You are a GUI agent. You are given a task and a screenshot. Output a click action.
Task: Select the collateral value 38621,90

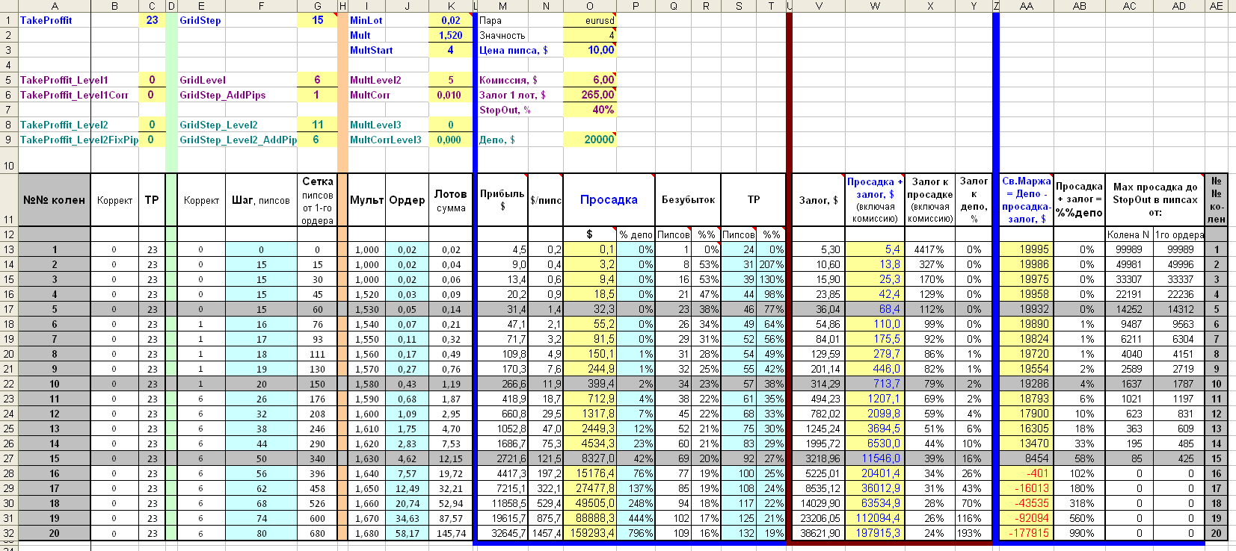pos(819,533)
